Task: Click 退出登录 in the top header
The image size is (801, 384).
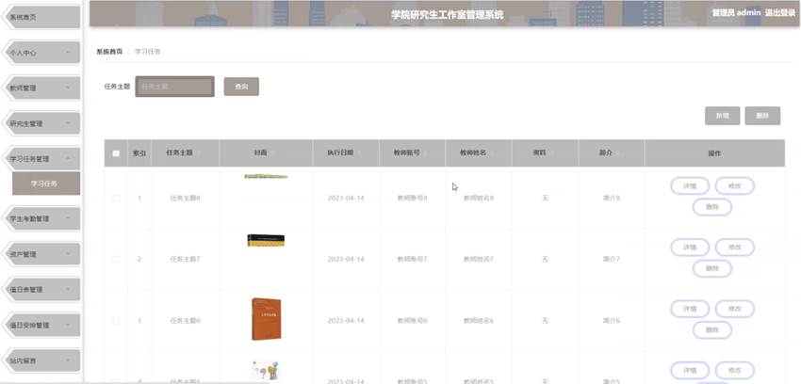Action: tap(780, 13)
